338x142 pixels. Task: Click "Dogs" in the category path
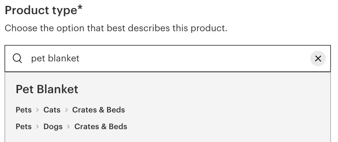(x=53, y=127)
